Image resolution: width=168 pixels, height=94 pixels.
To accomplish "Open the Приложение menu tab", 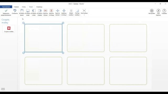I will pos(6,7).
